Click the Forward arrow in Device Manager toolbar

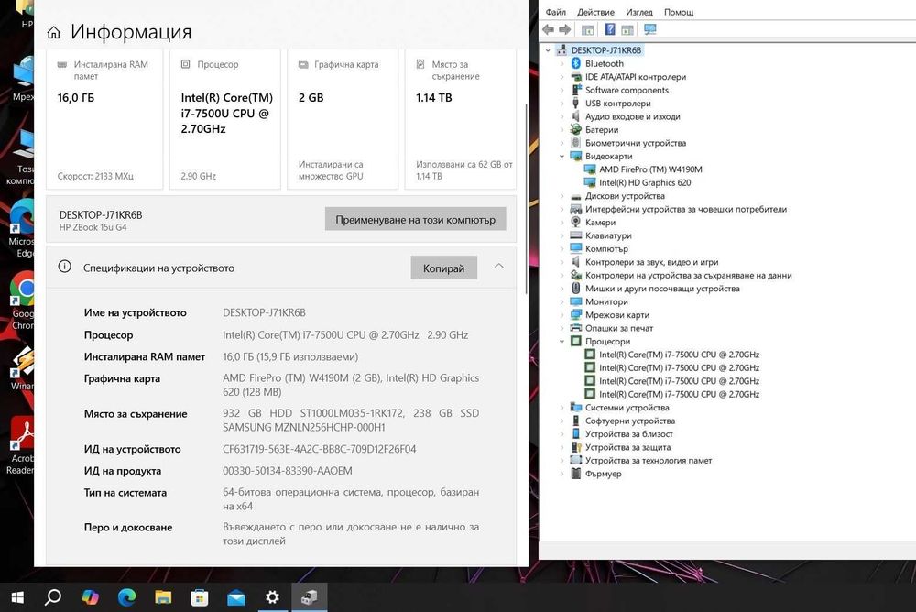[x=565, y=29]
